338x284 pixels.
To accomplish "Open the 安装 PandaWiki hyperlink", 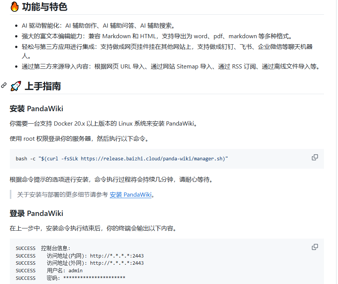I will point(131,195).
